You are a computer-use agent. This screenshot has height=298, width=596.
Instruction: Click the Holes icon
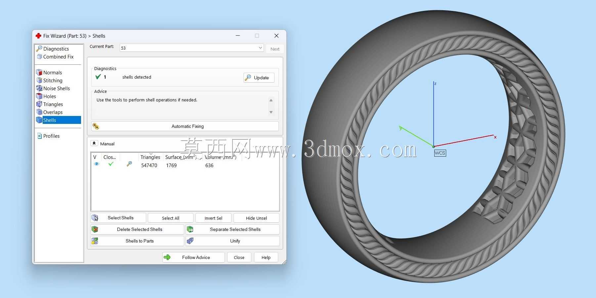click(x=39, y=96)
